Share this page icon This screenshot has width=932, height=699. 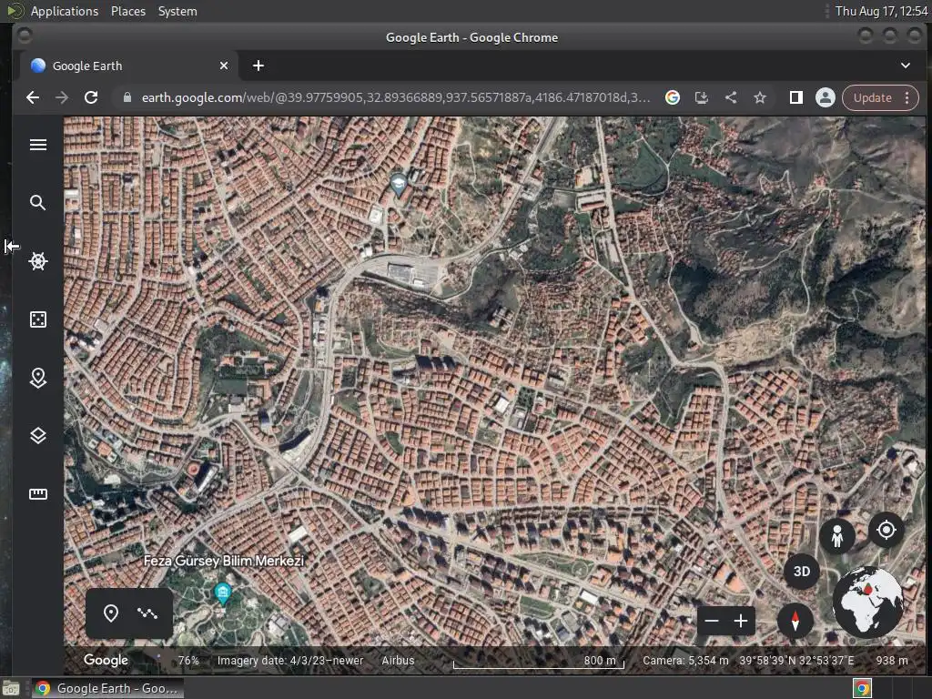pyautogui.click(x=731, y=97)
